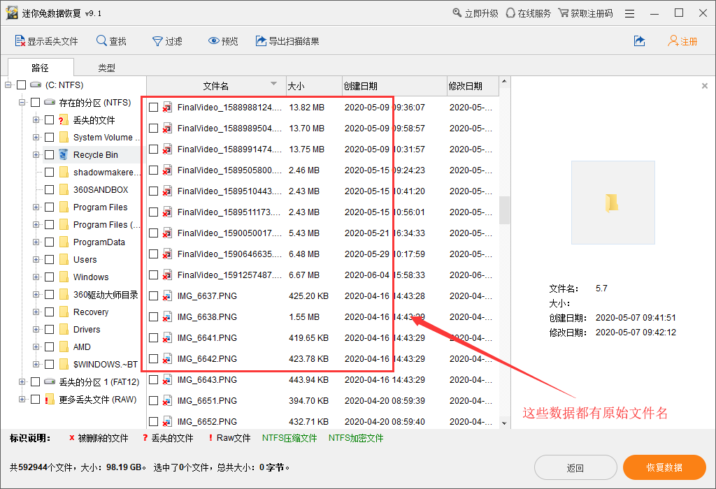Click the Show Lost Files (显示丢失文件) toolbar icon
This screenshot has width=716, height=489.
pyautogui.click(x=20, y=41)
